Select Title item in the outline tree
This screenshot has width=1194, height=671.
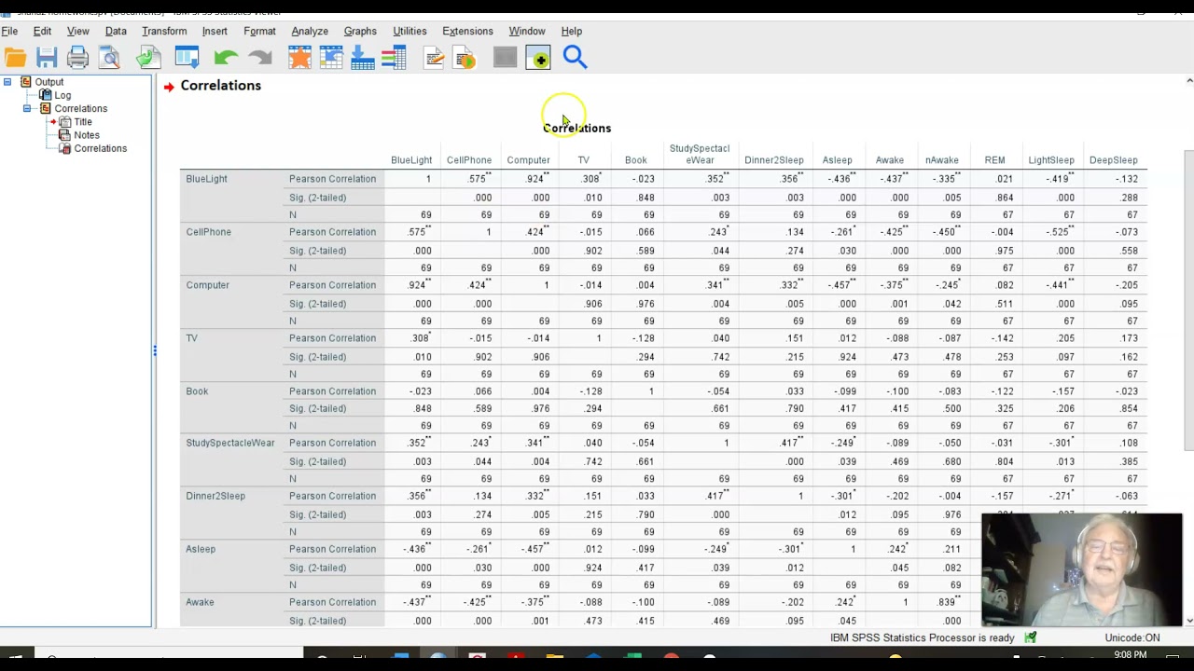[83, 122]
